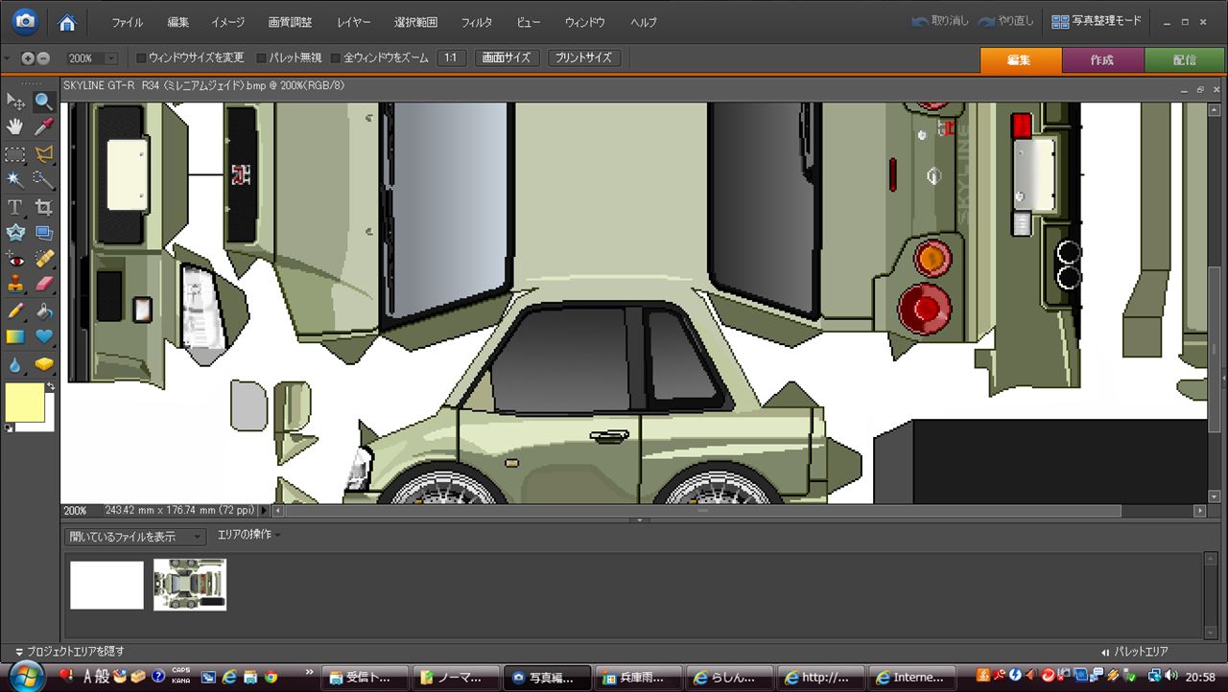Open the 画質調整 menu
This screenshot has width=1228, height=692.
coord(290,22)
